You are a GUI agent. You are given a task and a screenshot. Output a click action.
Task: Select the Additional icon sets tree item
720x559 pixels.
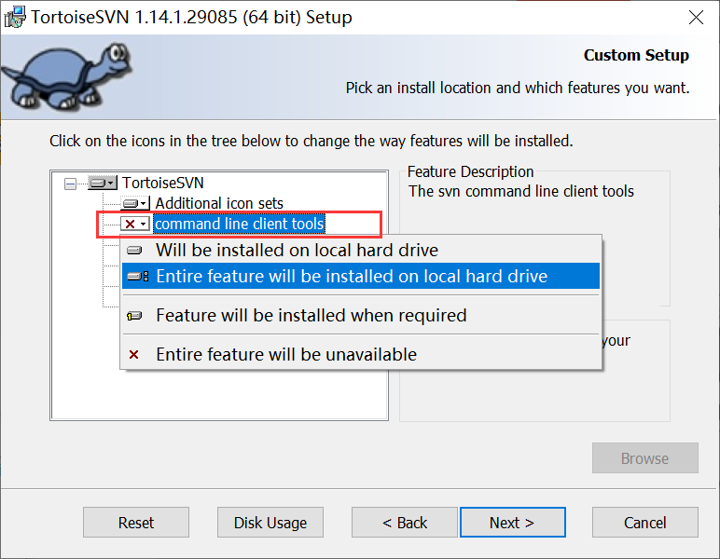coord(219,203)
